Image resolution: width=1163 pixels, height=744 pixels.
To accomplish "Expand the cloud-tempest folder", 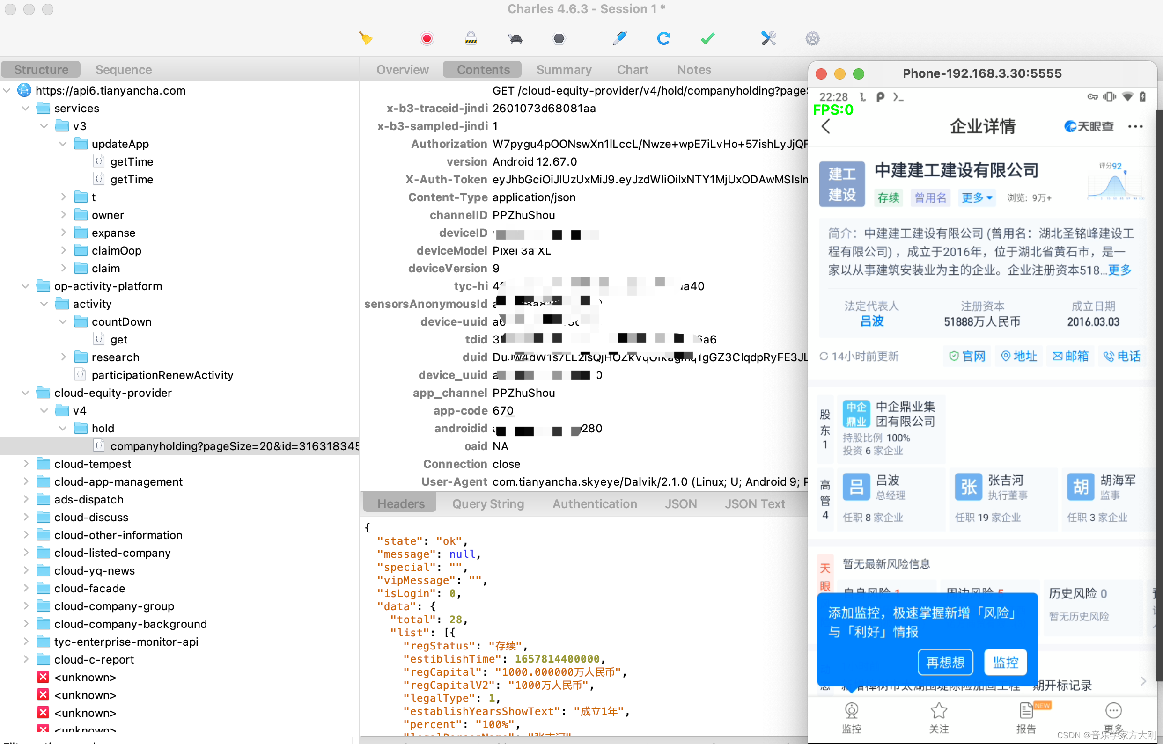I will click(x=25, y=464).
